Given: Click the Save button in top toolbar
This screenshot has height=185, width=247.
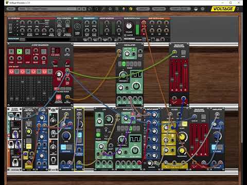Looking at the screenshot, I should [x=22, y=9].
